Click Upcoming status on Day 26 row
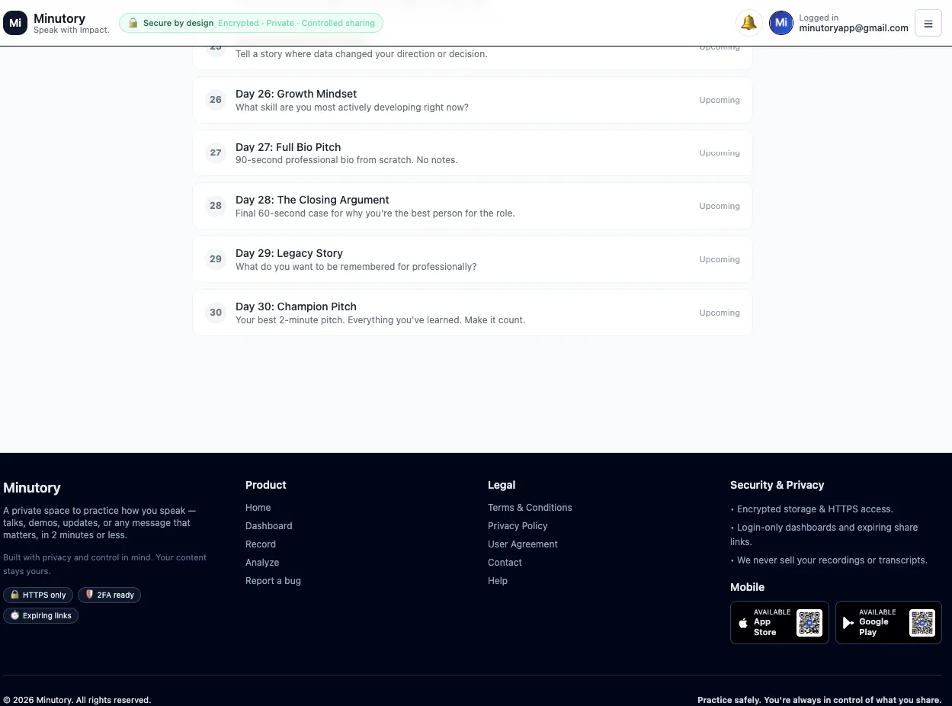 point(720,100)
